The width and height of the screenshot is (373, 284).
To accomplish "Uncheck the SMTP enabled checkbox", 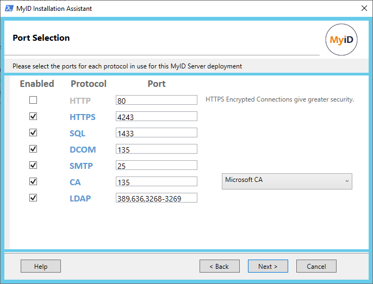I will [x=33, y=165].
